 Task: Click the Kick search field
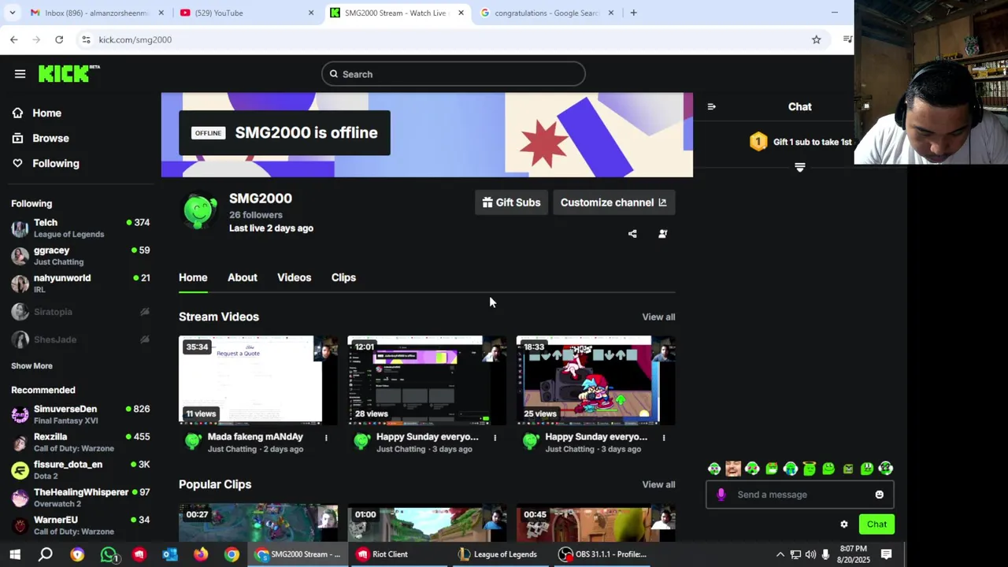click(x=453, y=74)
